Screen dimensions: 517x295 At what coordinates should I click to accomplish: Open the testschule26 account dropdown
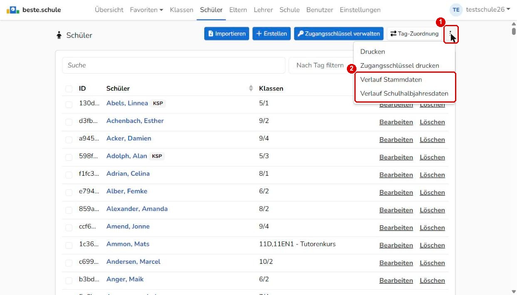(x=488, y=9)
